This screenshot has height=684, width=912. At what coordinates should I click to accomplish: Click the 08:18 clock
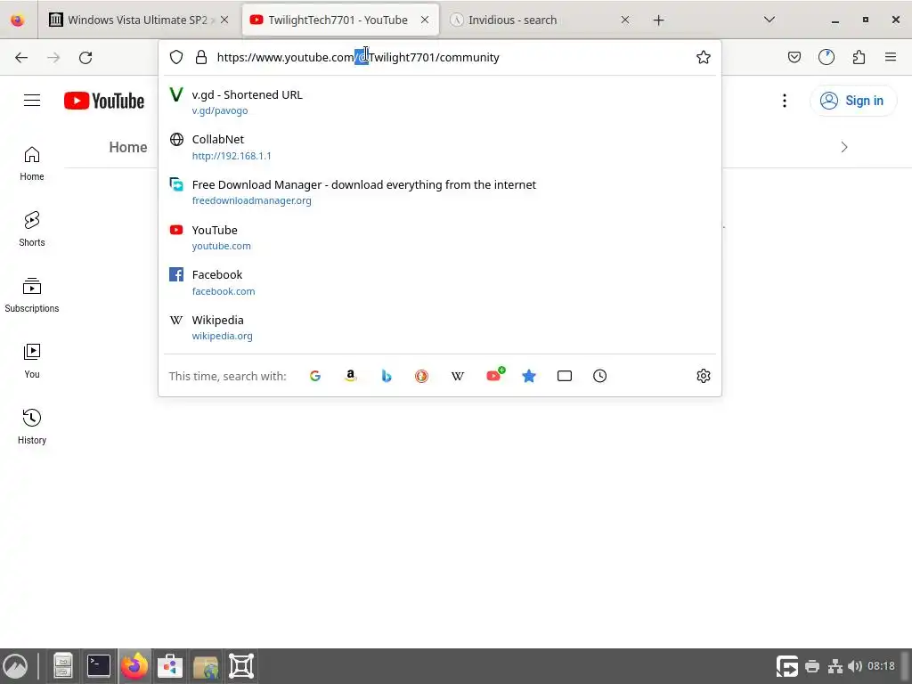(x=881, y=666)
